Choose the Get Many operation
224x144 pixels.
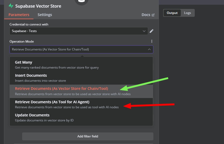(x=81, y=65)
